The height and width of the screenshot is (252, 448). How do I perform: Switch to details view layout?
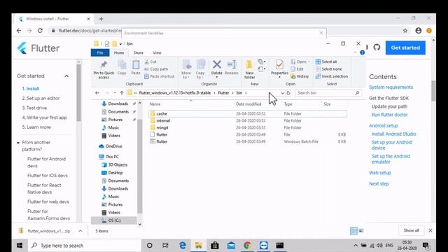pyautogui.click(x=353, y=231)
